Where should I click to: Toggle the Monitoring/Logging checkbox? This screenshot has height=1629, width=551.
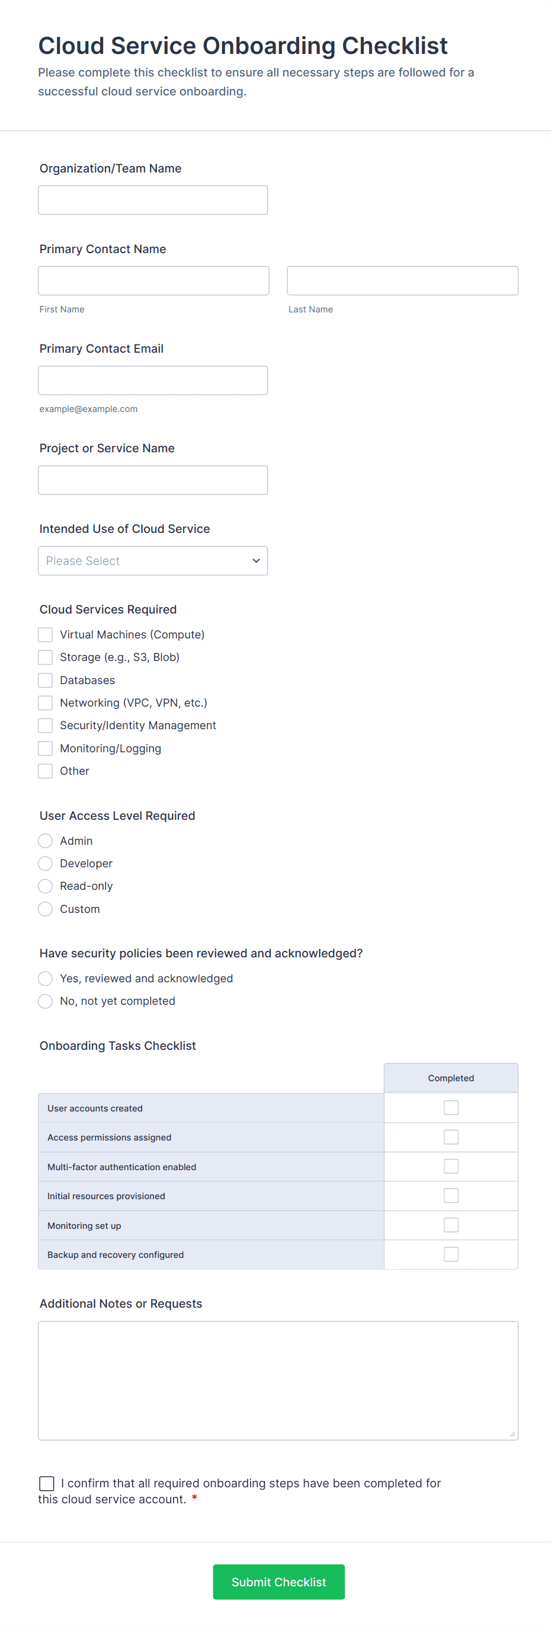coord(46,748)
